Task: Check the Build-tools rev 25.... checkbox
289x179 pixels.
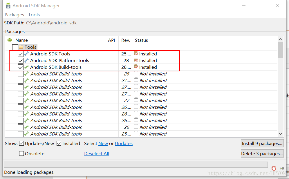Action: (21, 134)
